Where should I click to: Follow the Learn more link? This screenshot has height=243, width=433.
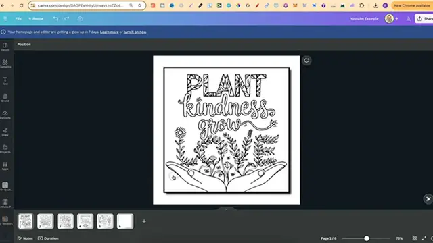pos(110,32)
